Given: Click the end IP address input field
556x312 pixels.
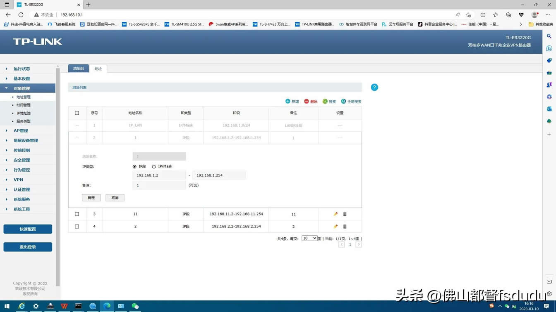Looking at the screenshot, I should point(219,175).
